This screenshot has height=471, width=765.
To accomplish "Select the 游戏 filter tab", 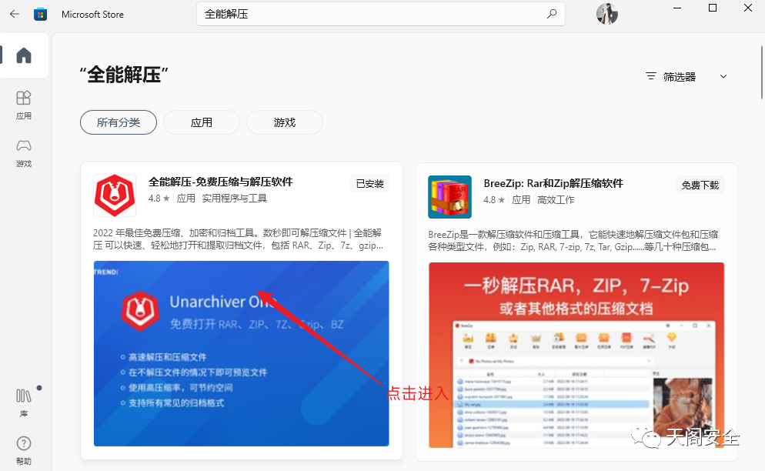I will pyautogui.click(x=285, y=122).
